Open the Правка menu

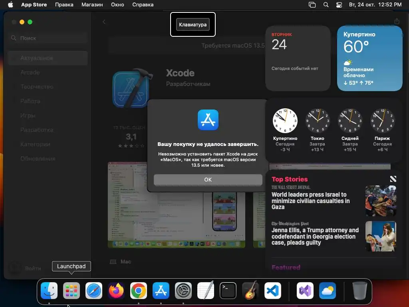pyautogui.click(x=64, y=5)
